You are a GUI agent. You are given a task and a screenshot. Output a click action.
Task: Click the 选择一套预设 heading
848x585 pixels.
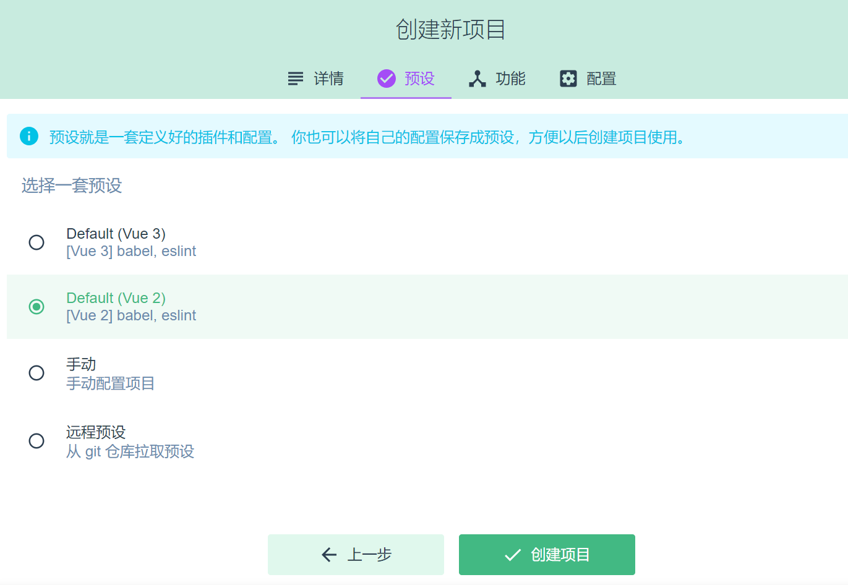tap(72, 186)
